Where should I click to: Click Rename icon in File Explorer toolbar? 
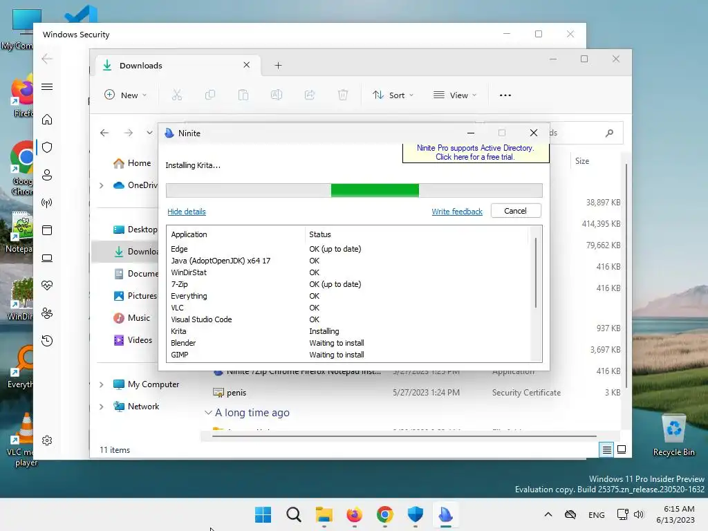(x=277, y=95)
